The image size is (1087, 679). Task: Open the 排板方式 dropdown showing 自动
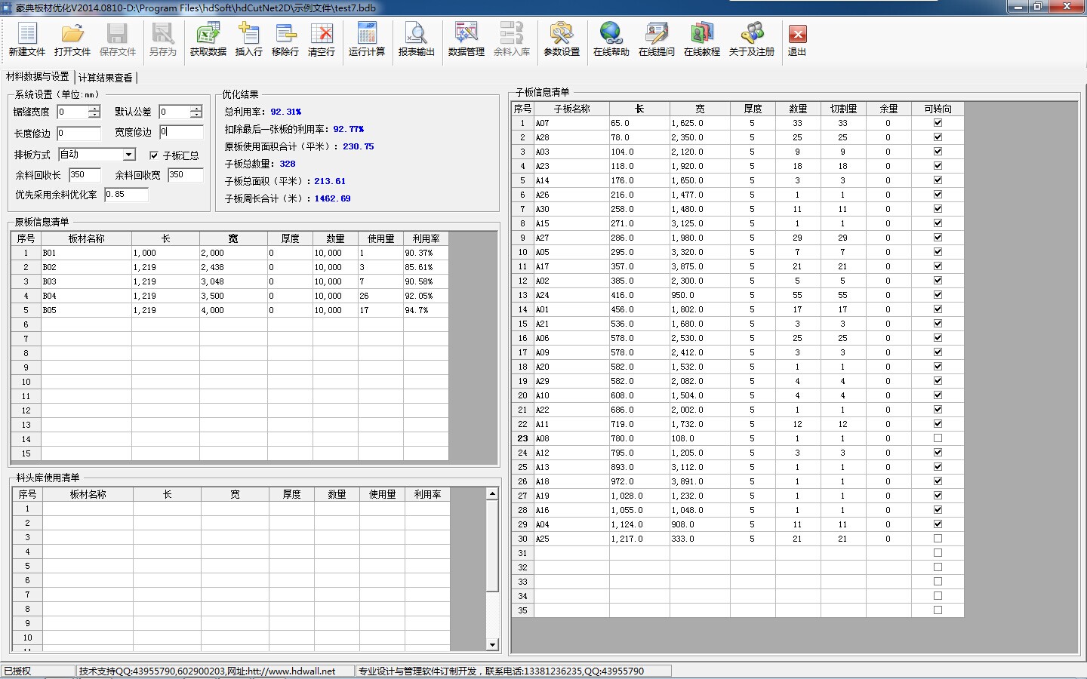point(128,155)
